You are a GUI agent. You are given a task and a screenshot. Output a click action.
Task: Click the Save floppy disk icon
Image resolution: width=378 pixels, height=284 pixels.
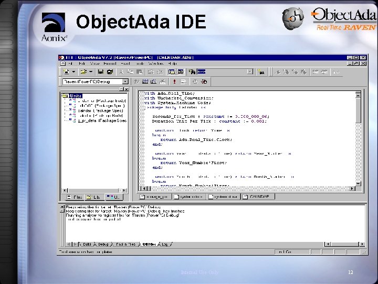click(101, 72)
